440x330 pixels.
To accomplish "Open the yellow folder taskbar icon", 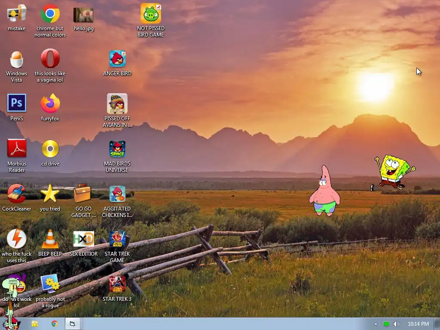I will coord(35,324).
